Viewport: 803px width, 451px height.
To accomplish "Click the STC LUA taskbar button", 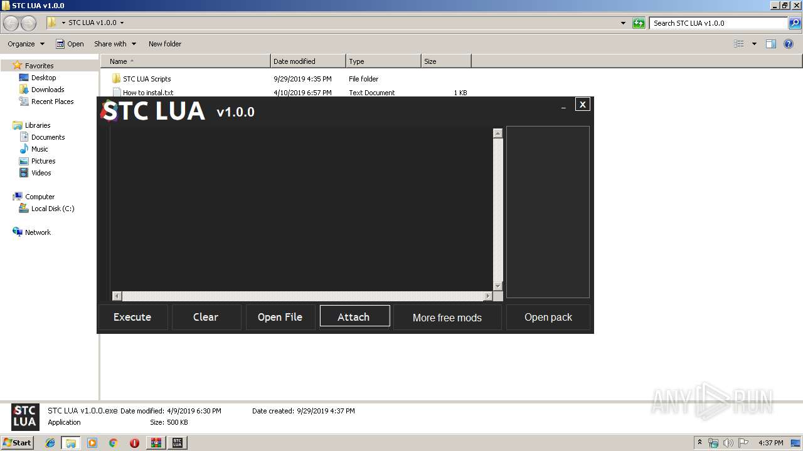I will pos(178,443).
